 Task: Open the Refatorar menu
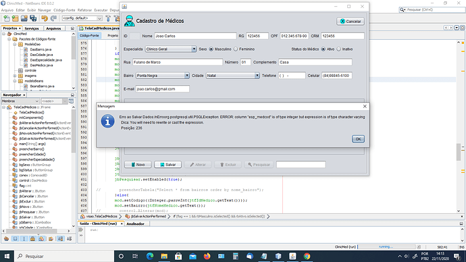(84, 10)
